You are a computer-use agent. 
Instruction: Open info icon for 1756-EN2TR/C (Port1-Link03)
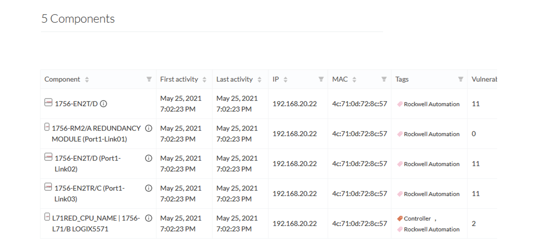[149, 188]
